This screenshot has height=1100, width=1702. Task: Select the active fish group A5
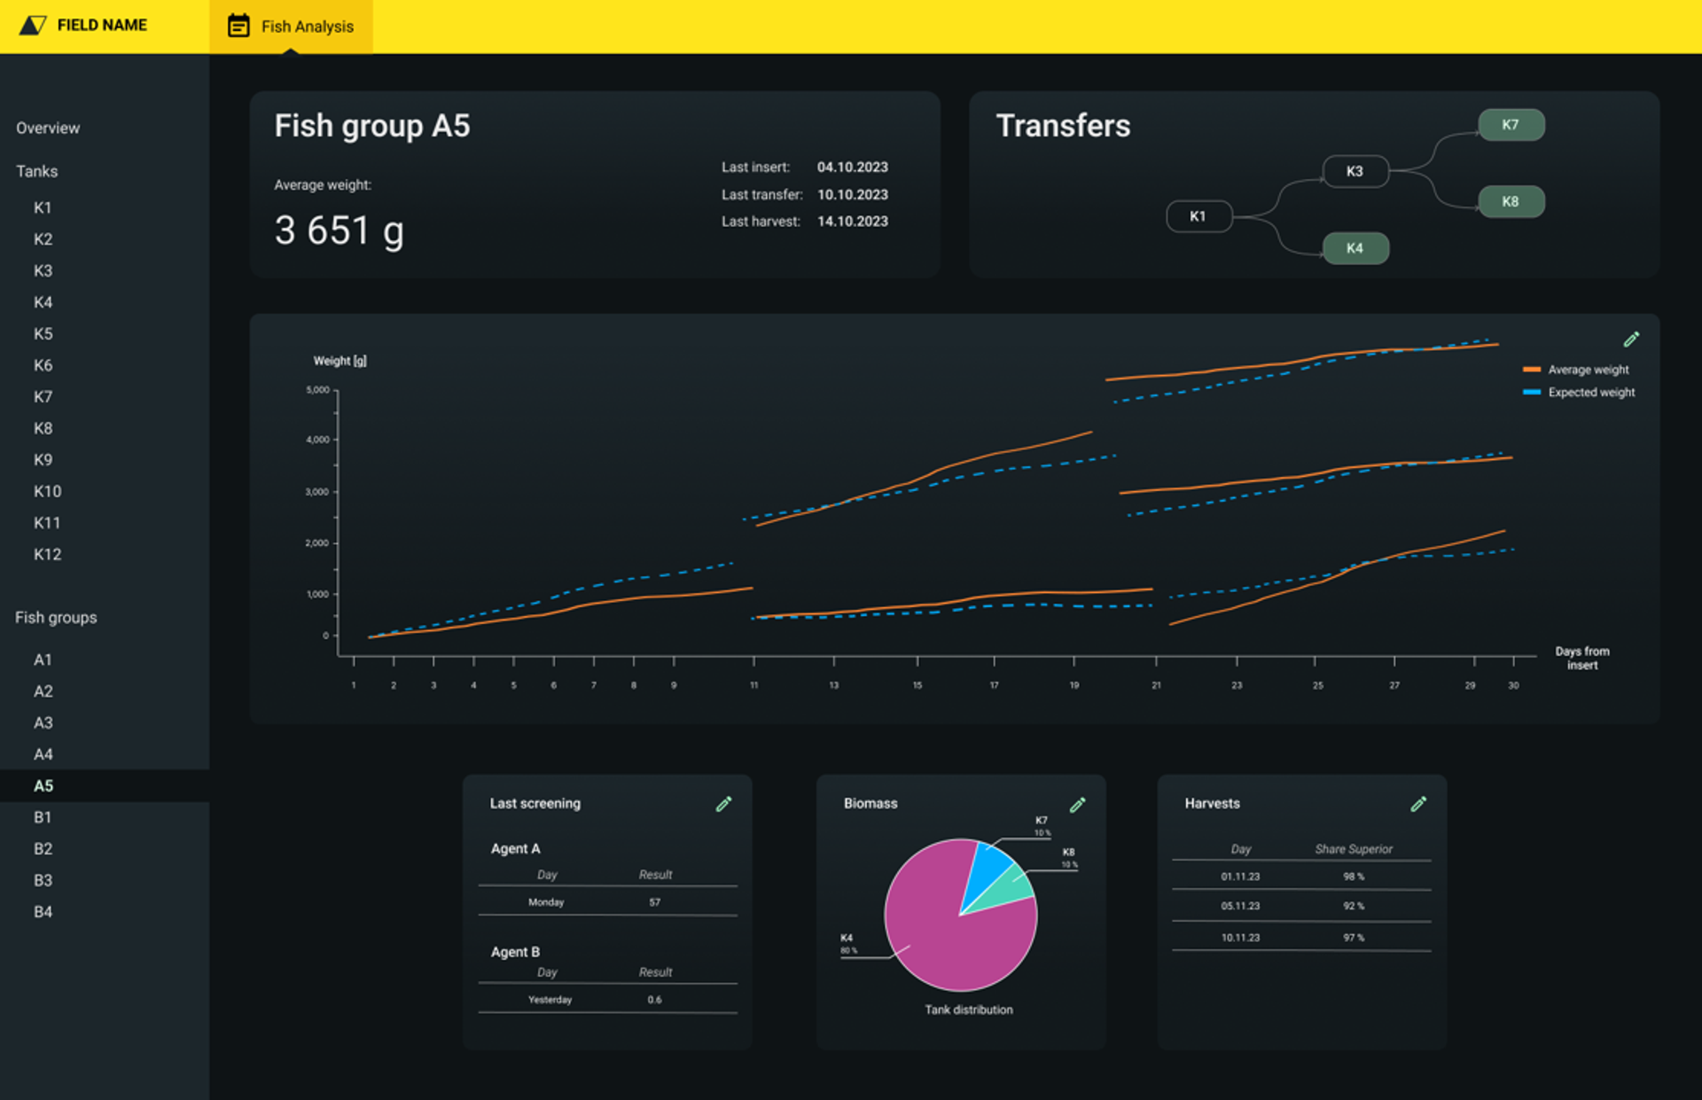pyautogui.click(x=105, y=785)
